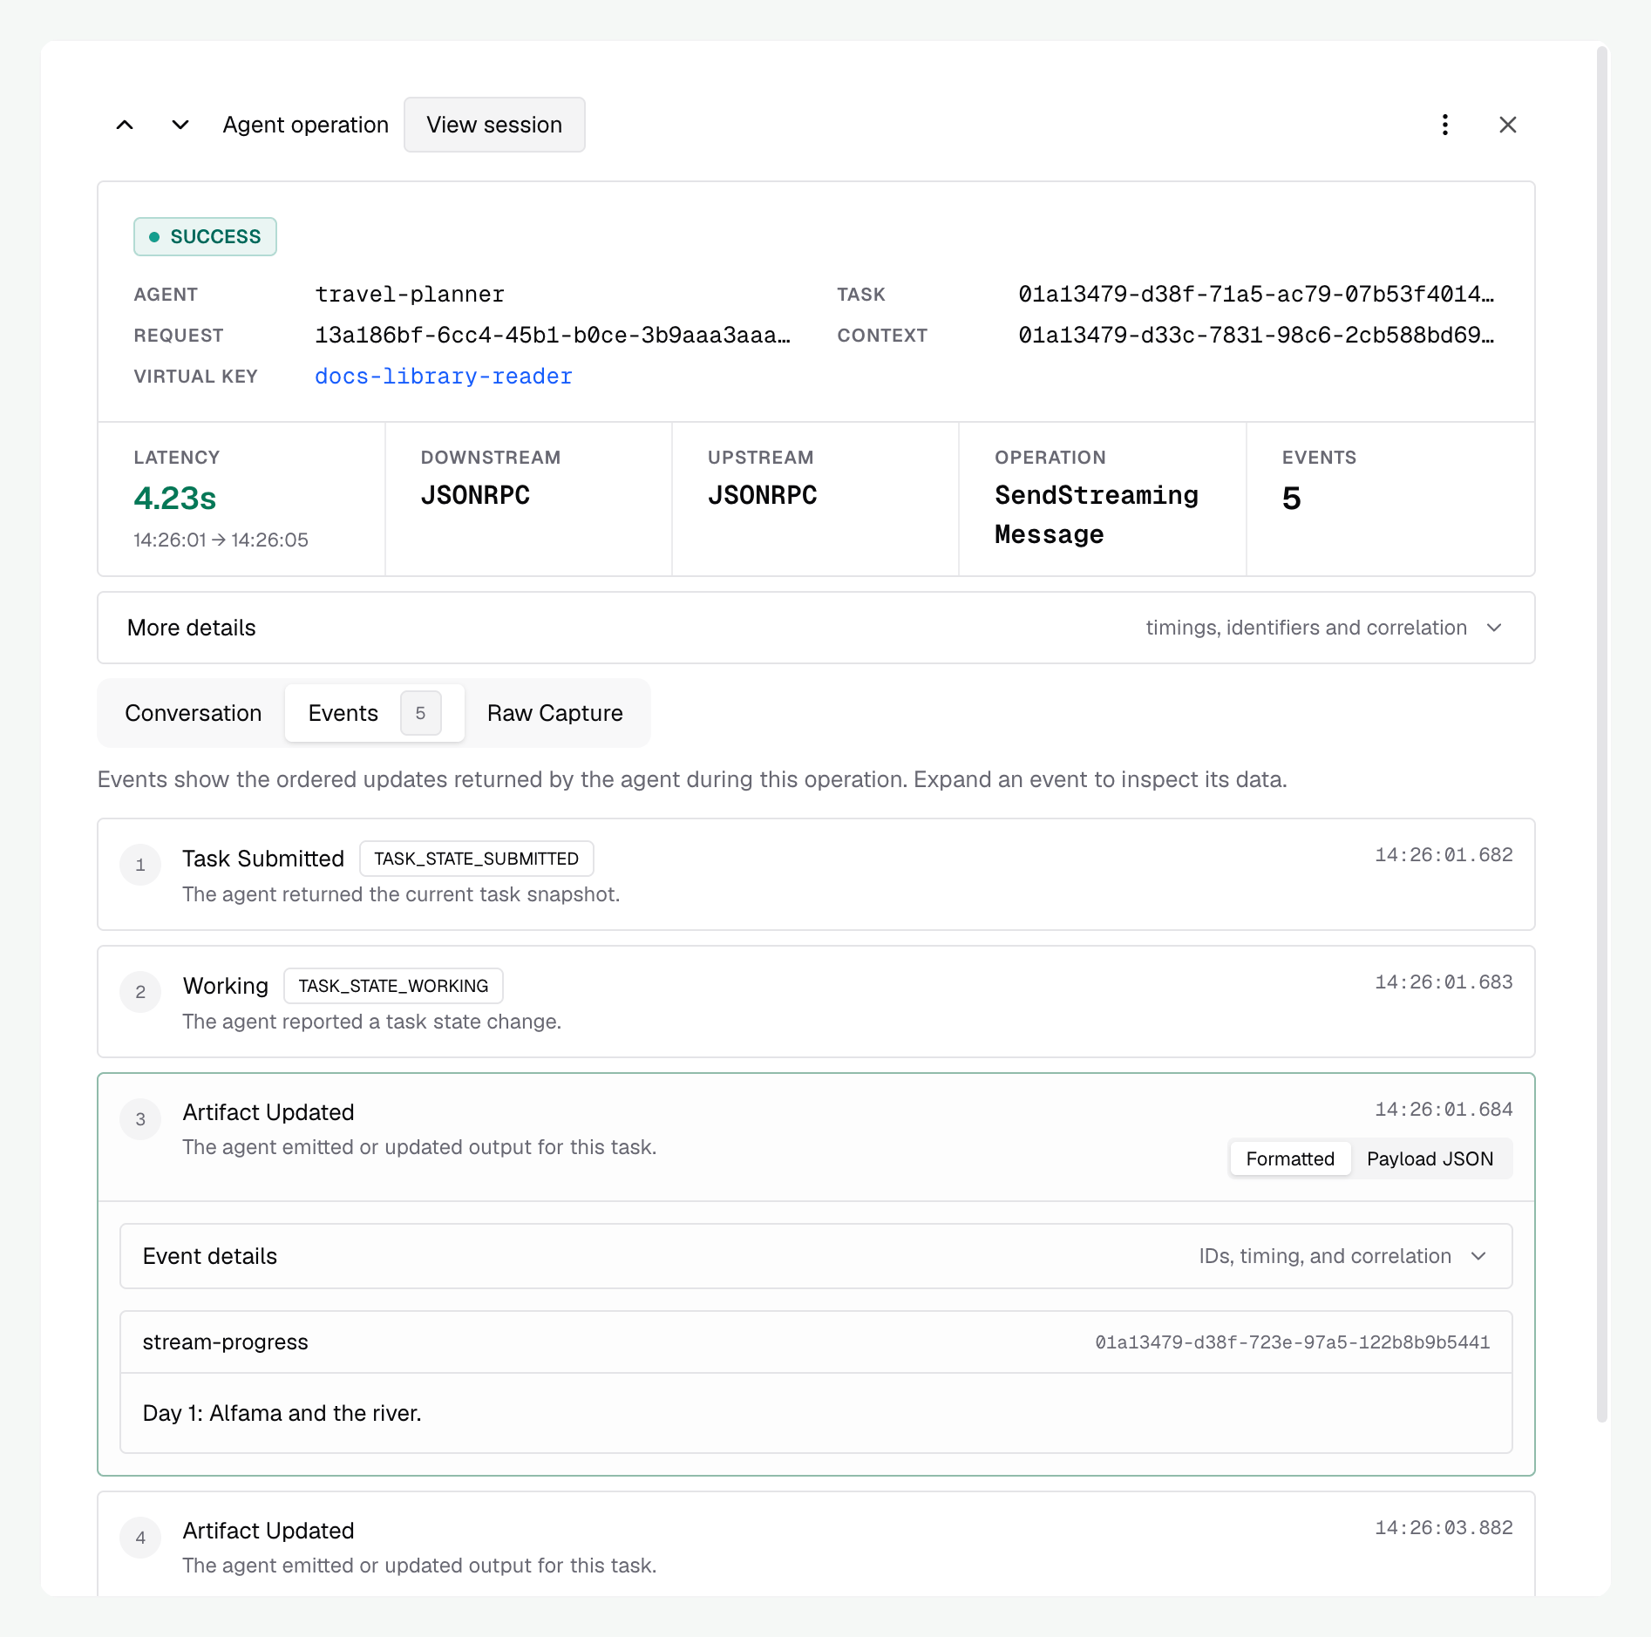1651x1637 pixels.
Task: Click the task ID starting 01a13479-d38f-71a5
Action: [1256, 295]
